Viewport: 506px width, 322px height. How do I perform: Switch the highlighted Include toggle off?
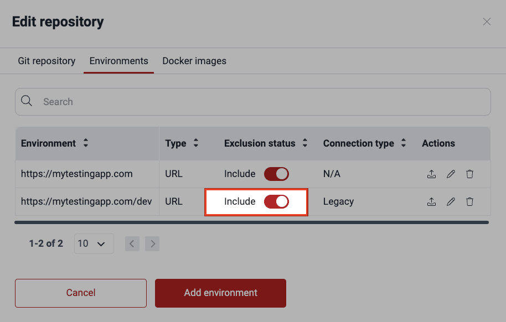point(277,201)
